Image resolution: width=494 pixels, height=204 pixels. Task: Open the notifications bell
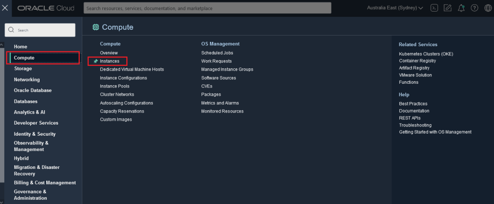pyautogui.click(x=461, y=8)
